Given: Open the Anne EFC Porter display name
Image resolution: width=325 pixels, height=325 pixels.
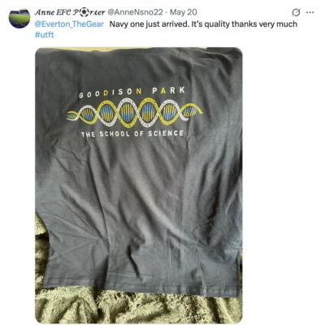Looking at the screenshot, I should (x=70, y=12).
